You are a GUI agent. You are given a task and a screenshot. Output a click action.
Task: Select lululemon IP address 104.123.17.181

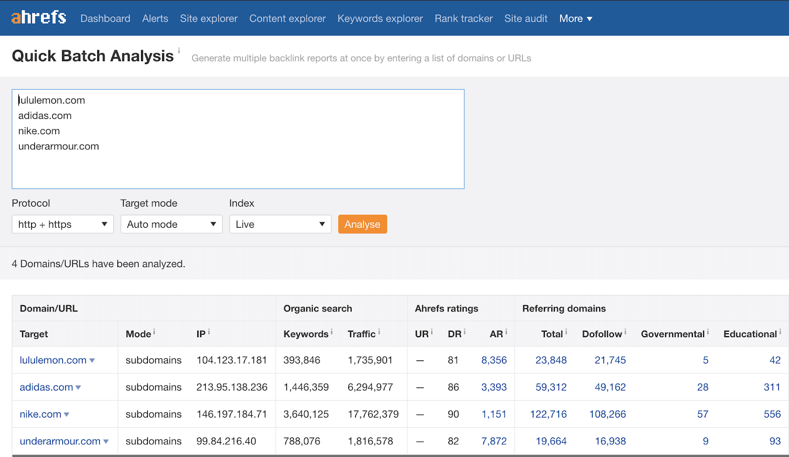(232, 360)
